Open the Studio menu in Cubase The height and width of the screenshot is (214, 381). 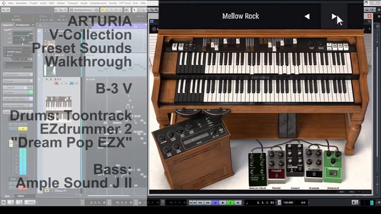tap(84, 3)
